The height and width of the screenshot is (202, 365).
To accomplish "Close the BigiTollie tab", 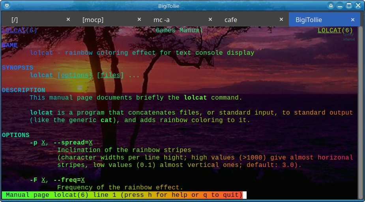I will pos(353,19).
